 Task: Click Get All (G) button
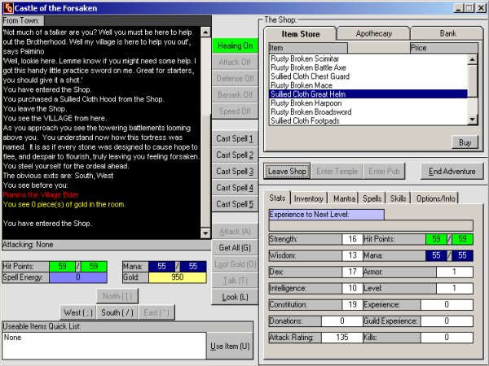pos(234,247)
